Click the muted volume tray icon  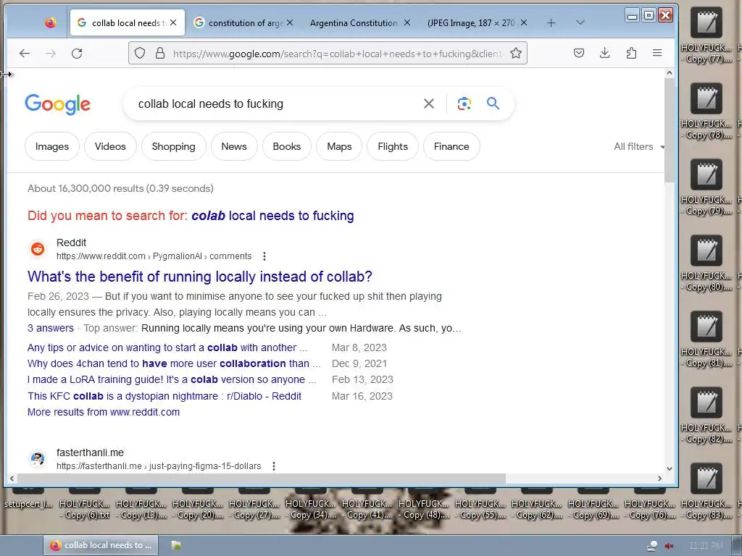pyautogui.click(x=669, y=546)
